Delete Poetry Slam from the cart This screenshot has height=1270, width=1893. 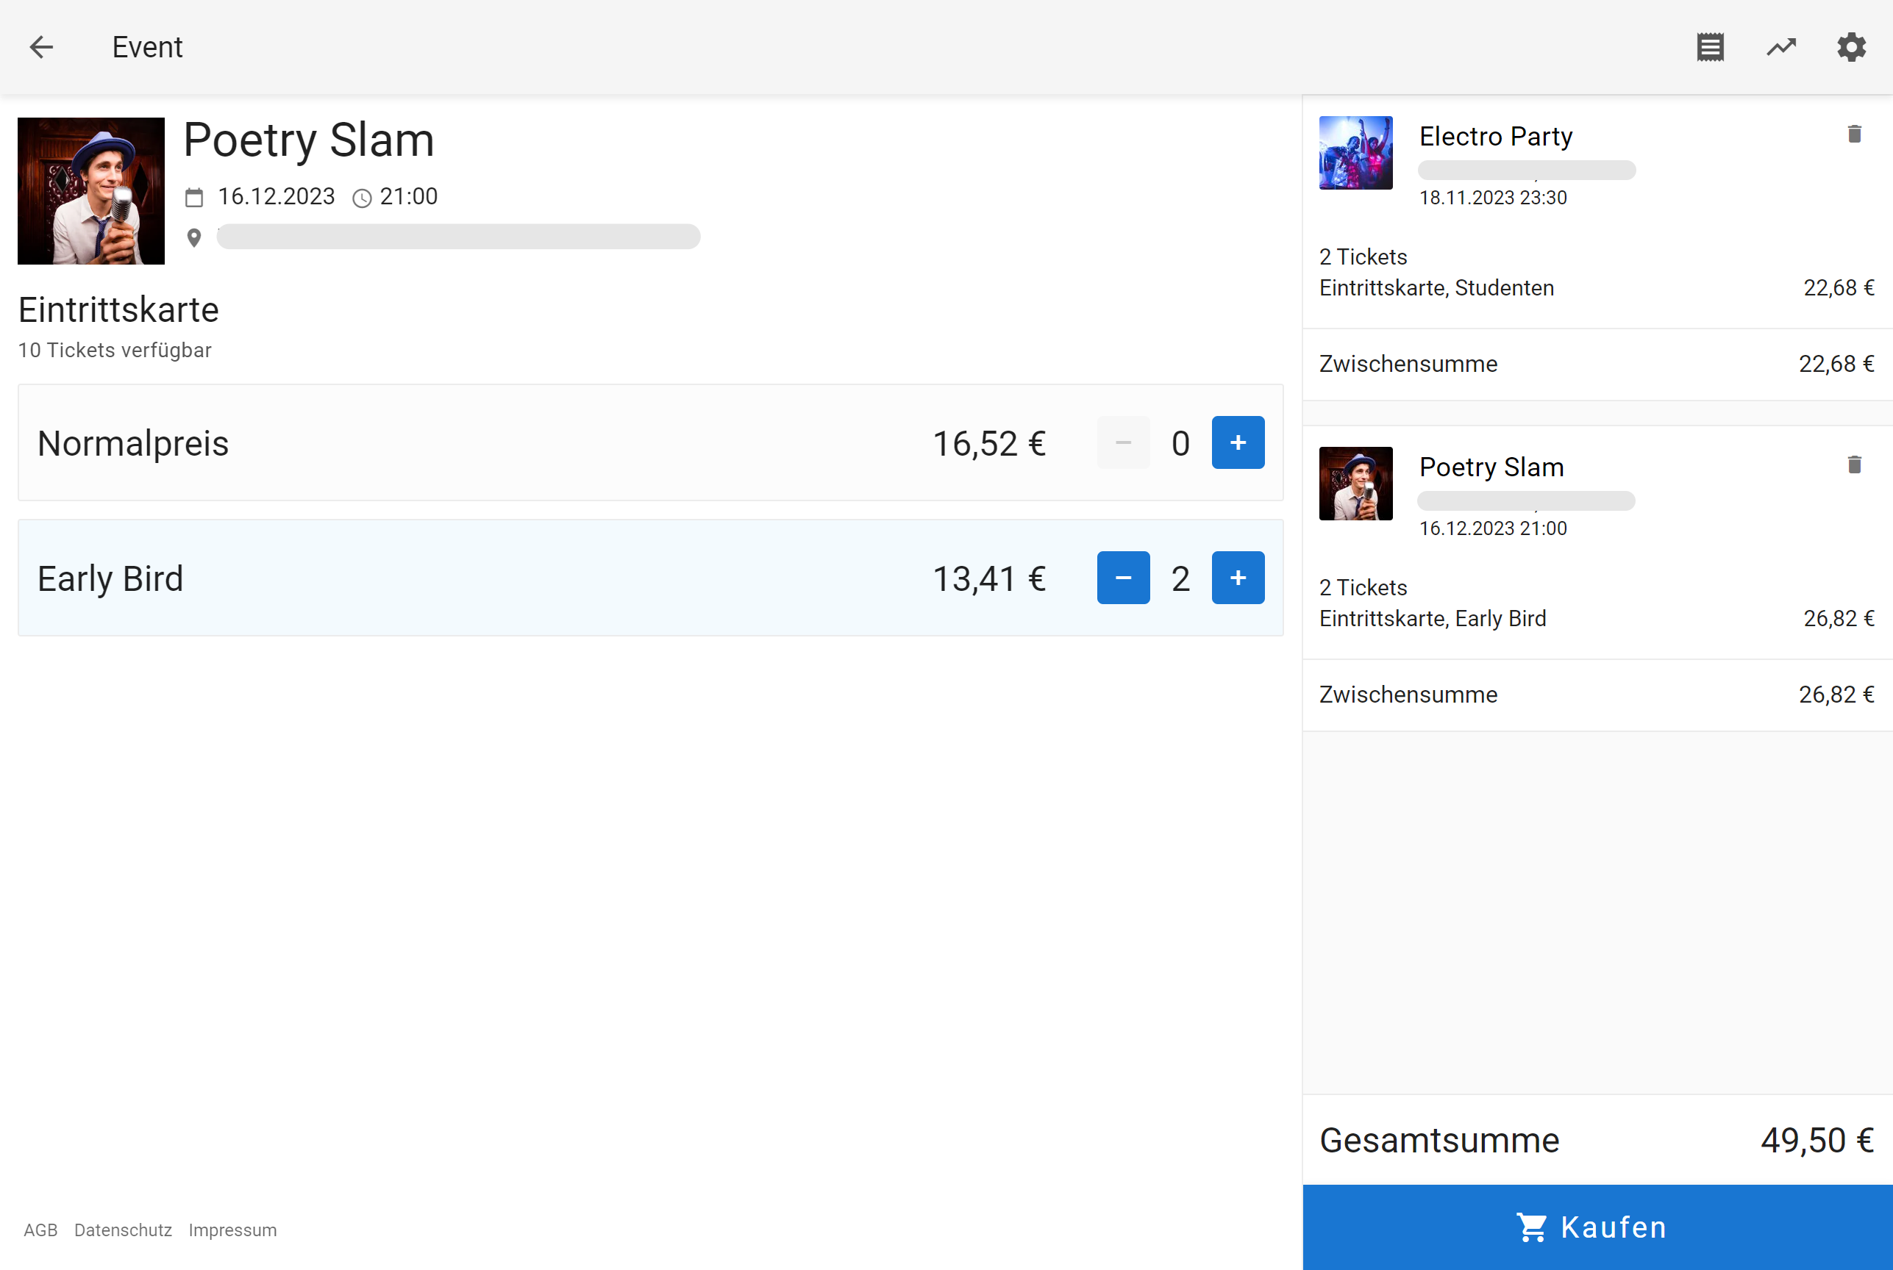coord(1854,464)
